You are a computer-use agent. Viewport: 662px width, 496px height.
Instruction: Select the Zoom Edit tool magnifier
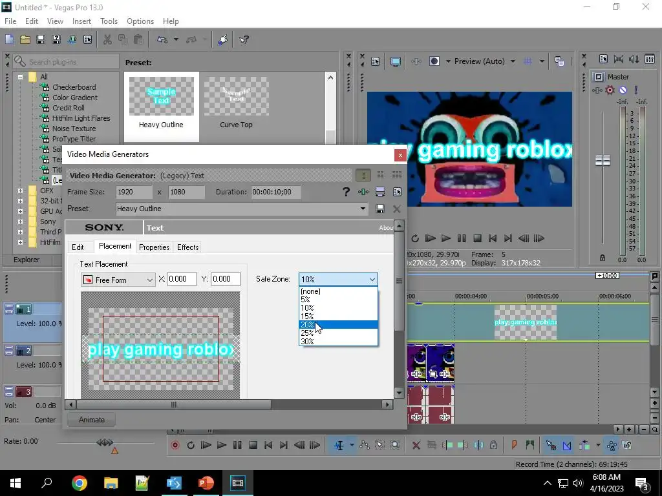click(x=395, y=445)
